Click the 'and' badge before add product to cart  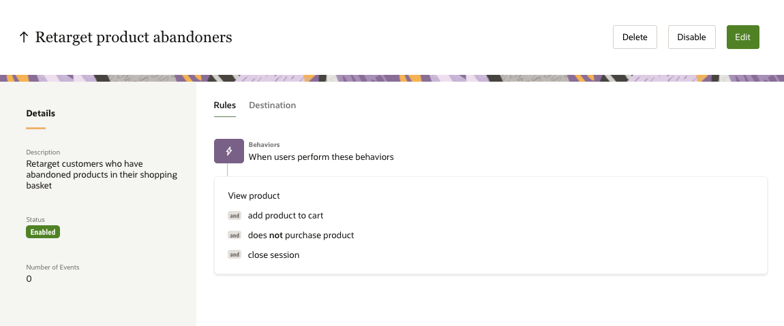pos(235,216)
